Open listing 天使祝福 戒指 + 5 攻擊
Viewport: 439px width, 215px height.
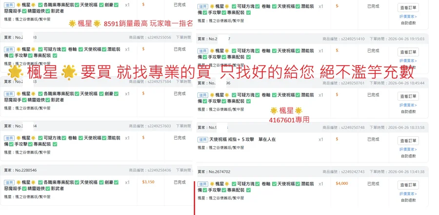(x=242, y=139)
